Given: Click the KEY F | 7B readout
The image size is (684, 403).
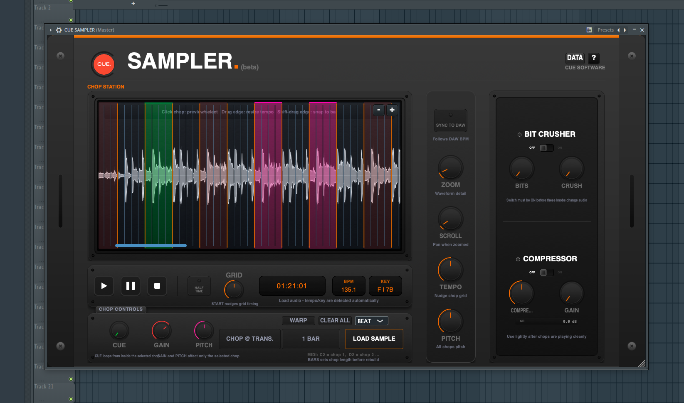Looking at the screenshot, I should click(x=385, y=286).
